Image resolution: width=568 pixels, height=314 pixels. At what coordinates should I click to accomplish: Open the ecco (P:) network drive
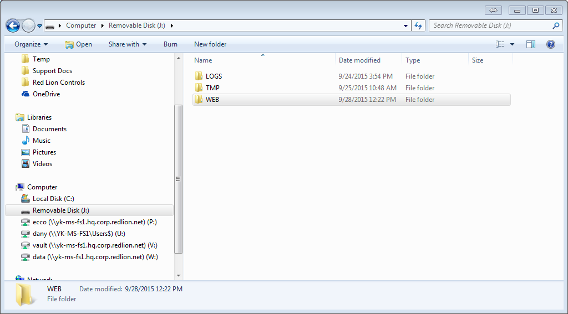coord(94,222)
